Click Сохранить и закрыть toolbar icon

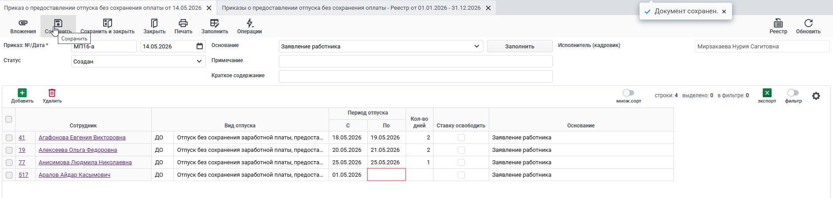click(107, 23)
